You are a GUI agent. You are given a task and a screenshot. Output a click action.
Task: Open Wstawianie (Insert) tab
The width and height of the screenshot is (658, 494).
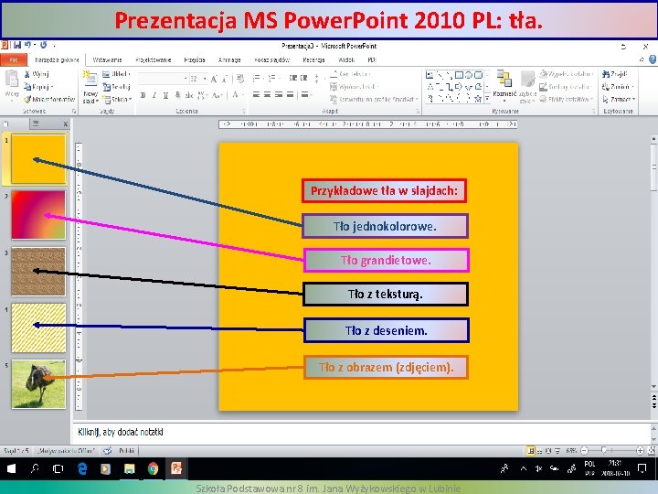pos(107,59)
